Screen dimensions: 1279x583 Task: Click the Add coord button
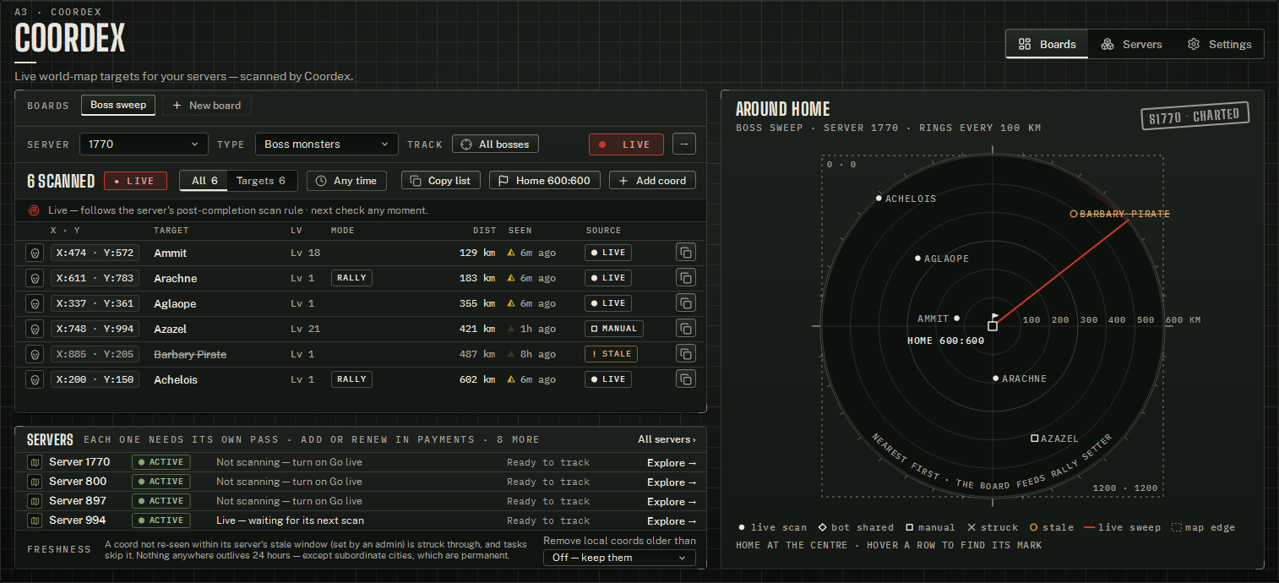[653, 181]
